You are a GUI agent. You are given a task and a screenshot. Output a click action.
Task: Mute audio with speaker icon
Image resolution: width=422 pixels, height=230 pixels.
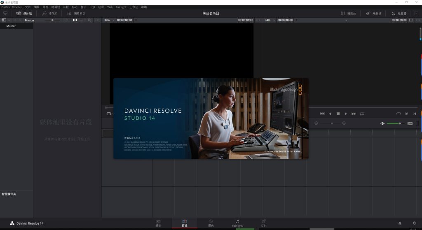click(x=382, y=123)
